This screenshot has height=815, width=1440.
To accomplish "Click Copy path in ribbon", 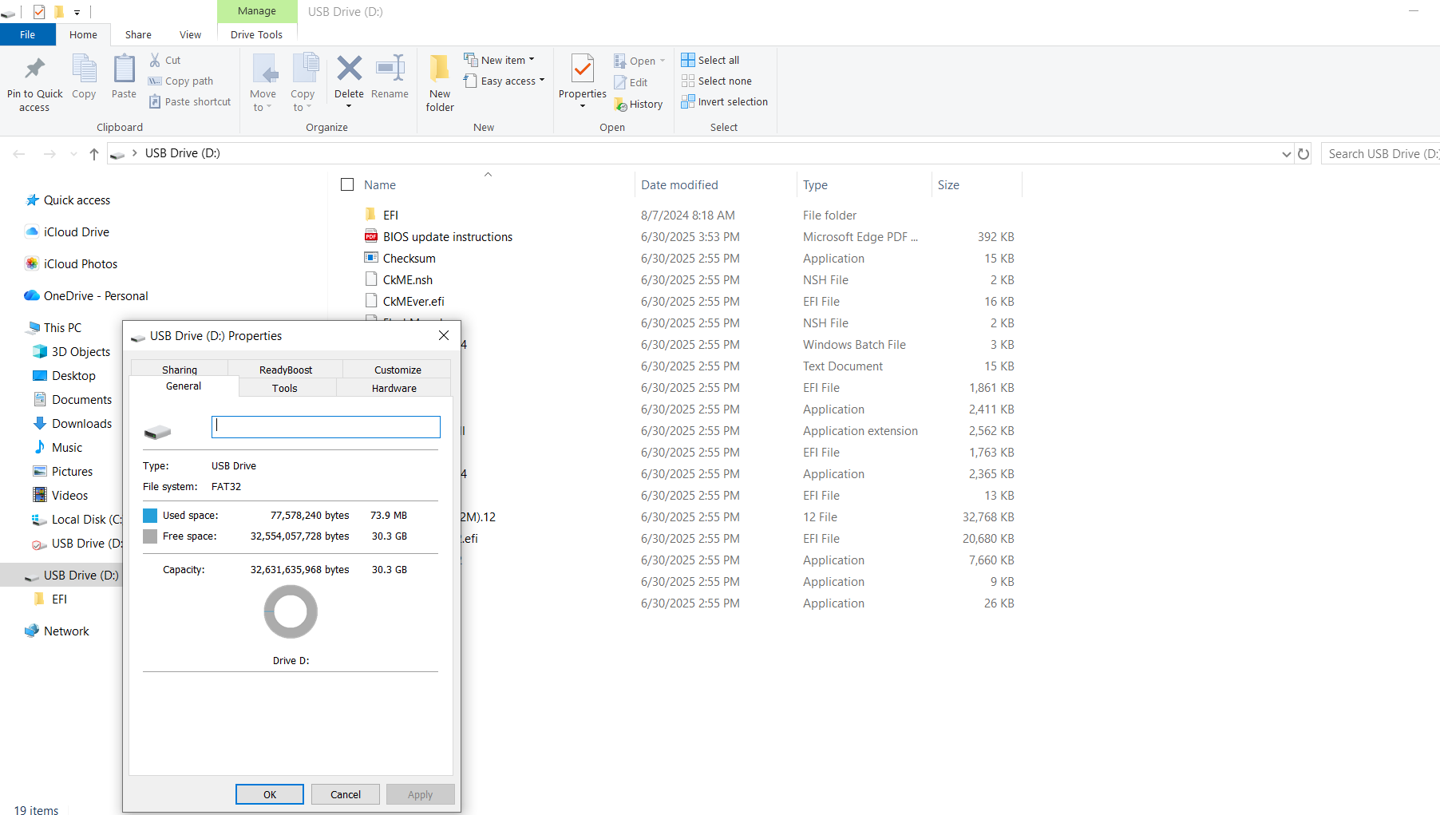I will point(180,81).
